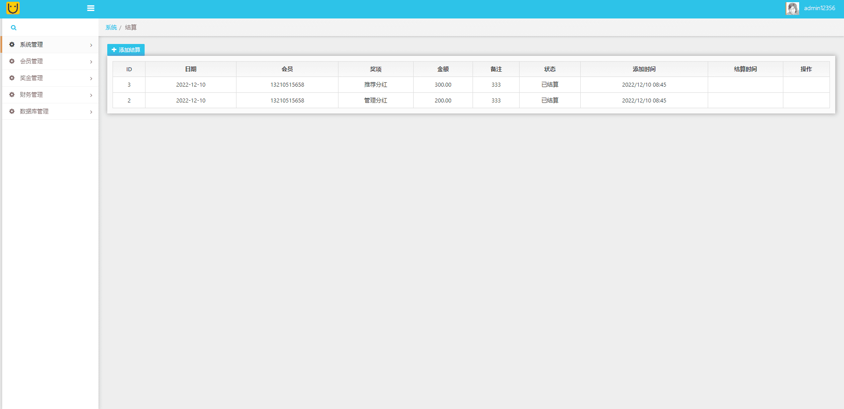Expand the 财务管理 chevron arrow
The image size is (844, 409).
pyautogui.click(x=91, y=95)
